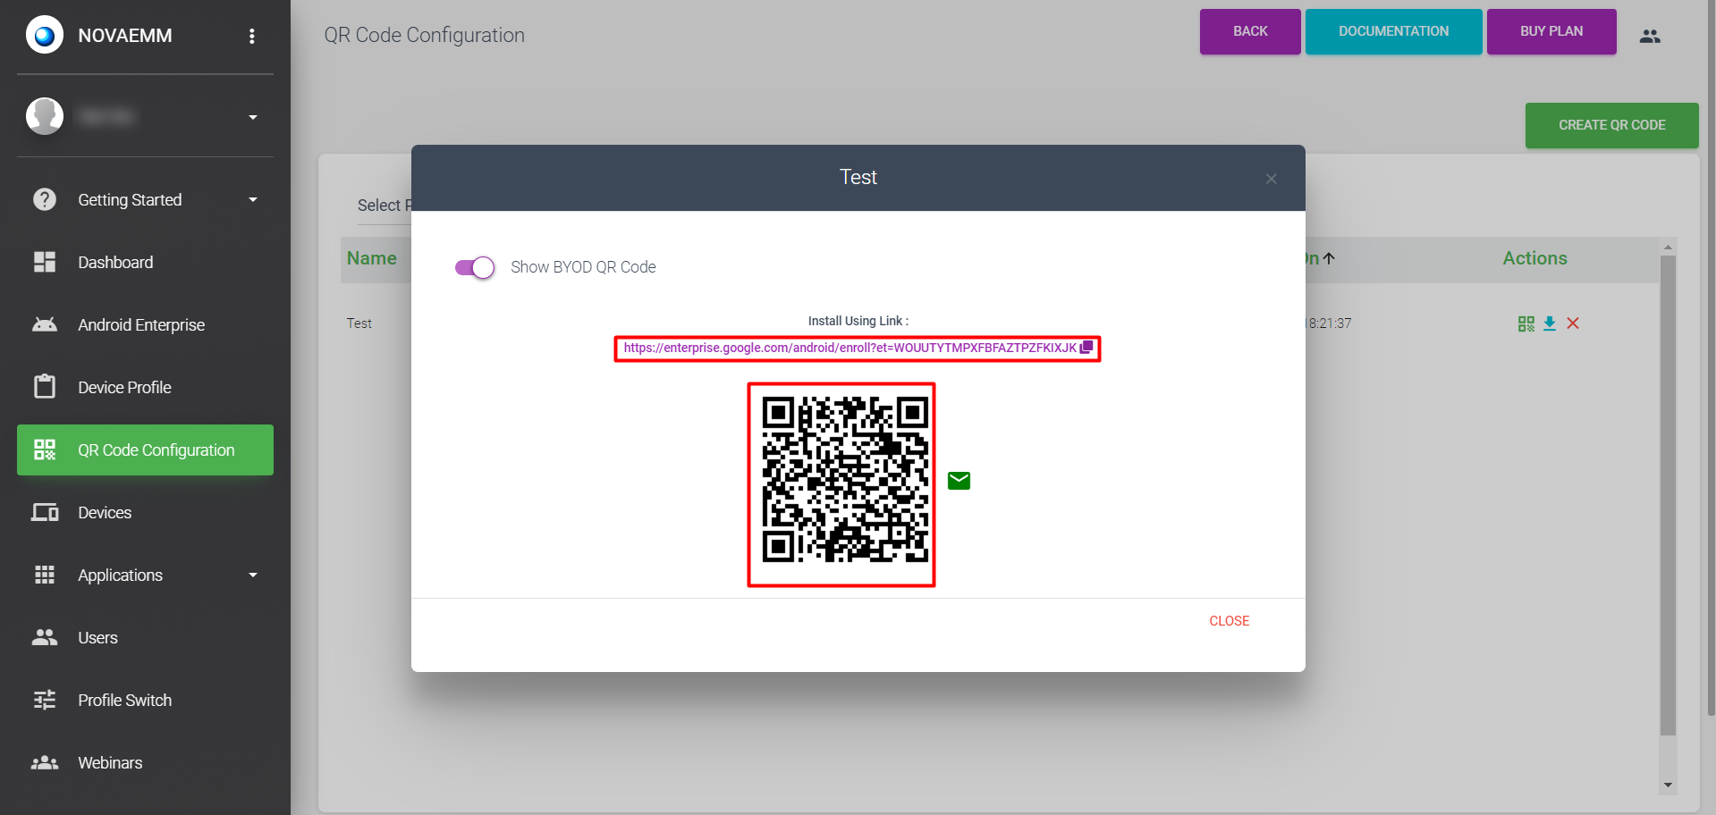The height and width of the screenshot is (815, 1716).
Task: Open the three-dot menu next to NOVAEMM
Action: click(252, 36)
